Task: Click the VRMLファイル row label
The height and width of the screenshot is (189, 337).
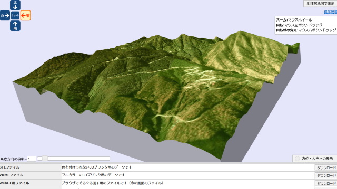Action: (x=12, y=175)
